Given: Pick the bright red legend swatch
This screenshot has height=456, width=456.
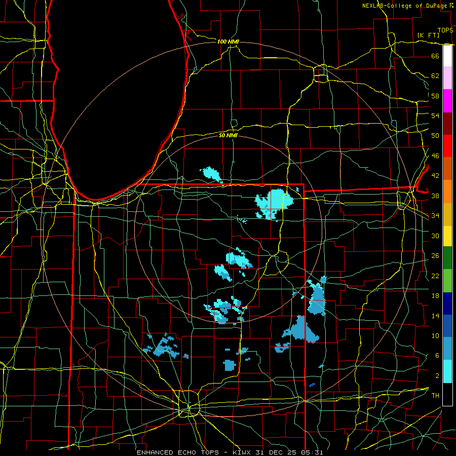Looking at the screenshot, I should (x=447, y=146).
